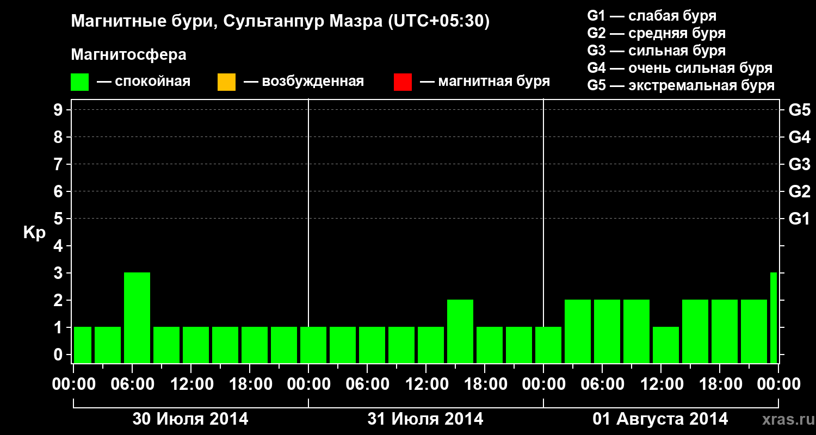Click the legend label '— магнитная буря'
Screen dimensions: 816x435
485,82
